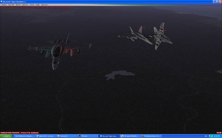Open the Add-ons menu

(44, 5)
